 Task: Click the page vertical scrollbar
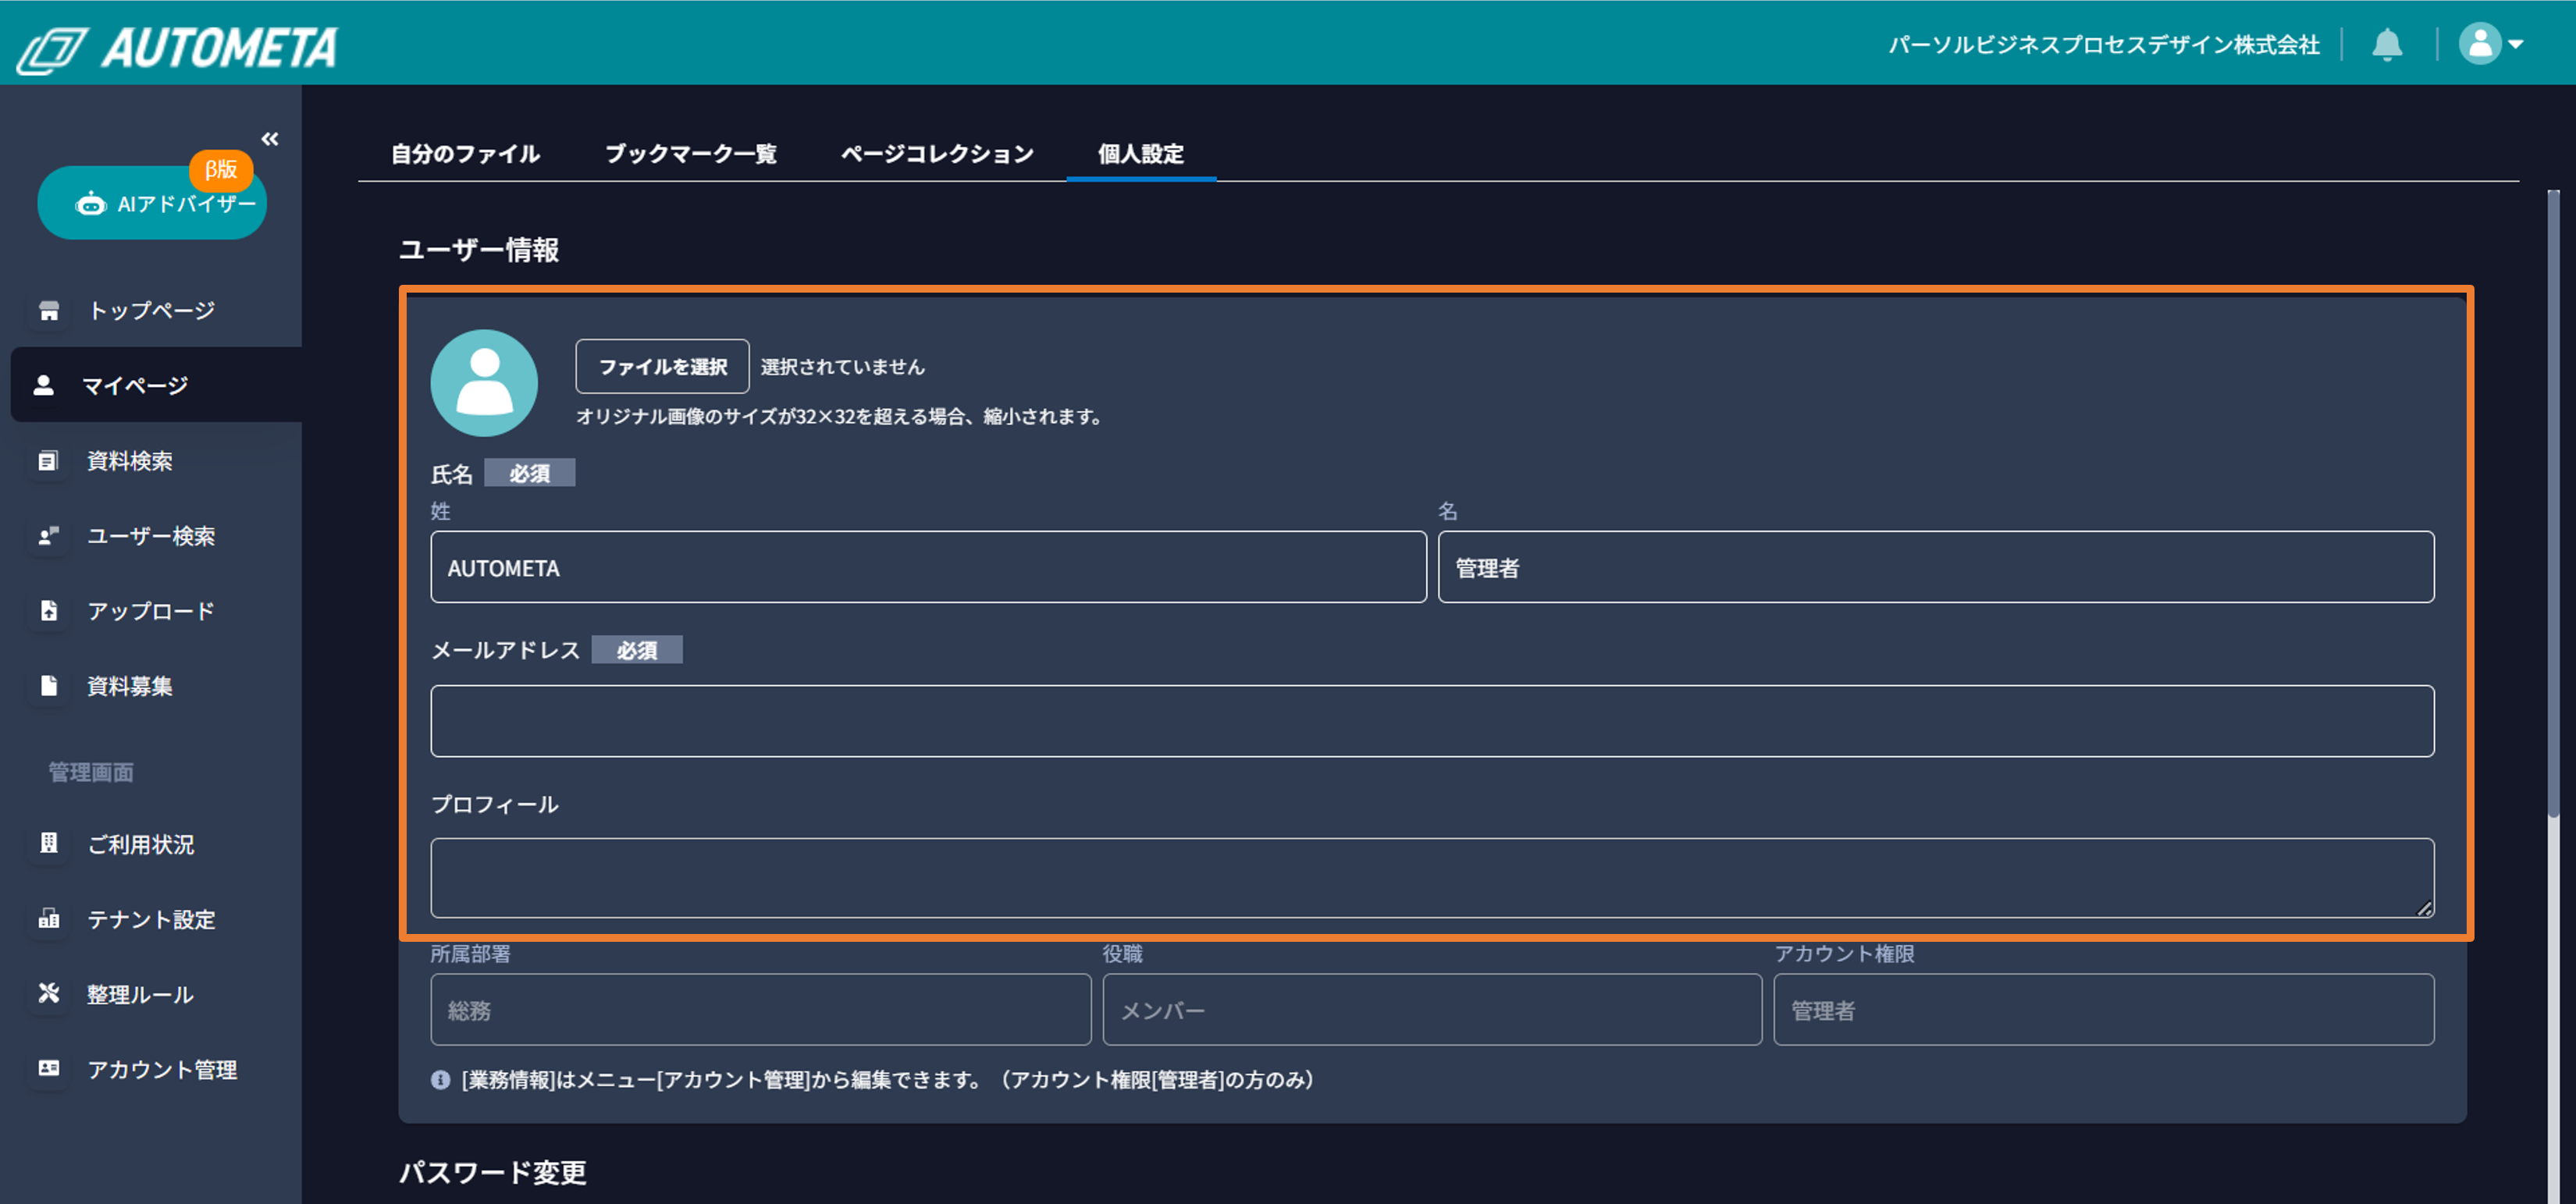pyautogui.click(x=2553, y=505)
